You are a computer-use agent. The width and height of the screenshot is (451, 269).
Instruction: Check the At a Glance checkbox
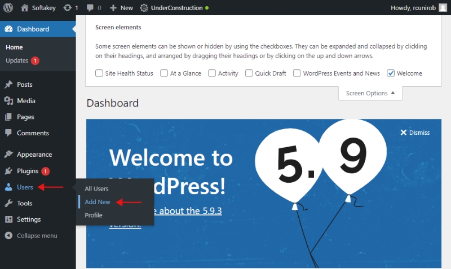164,73
